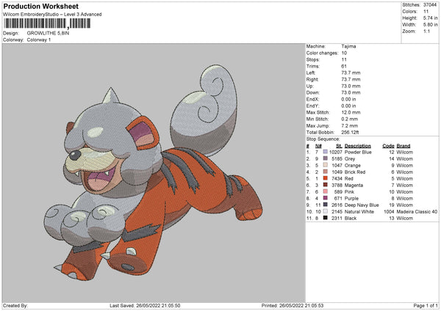Click the Production Worksheet title
The height and width of the screenshot is (311, 441).
pyautogui.click(x=40, y=6)
